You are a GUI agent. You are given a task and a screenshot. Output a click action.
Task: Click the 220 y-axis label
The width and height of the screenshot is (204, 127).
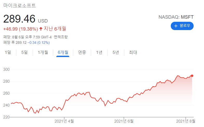coord(6,117)
